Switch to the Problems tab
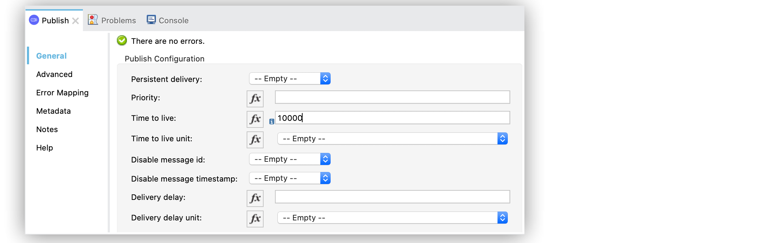Screen dimensions: 759x243 coord(112,20)
